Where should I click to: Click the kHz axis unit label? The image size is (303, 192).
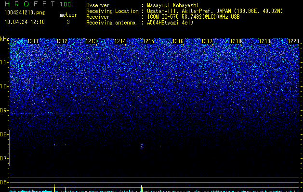[4, 39]
